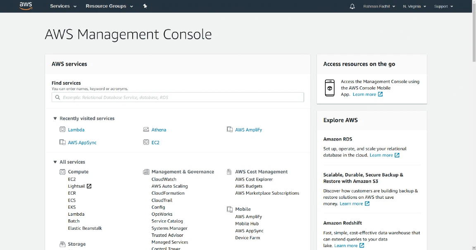Click the Storage category icon

pos(62,244)
